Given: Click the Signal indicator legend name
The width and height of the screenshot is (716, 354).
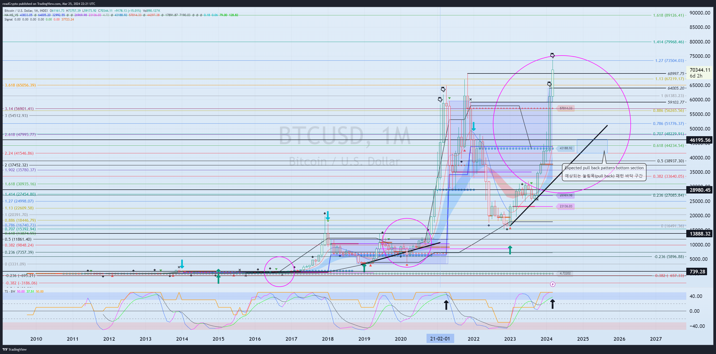Looking at the screenshot, I should click(9, 19).
